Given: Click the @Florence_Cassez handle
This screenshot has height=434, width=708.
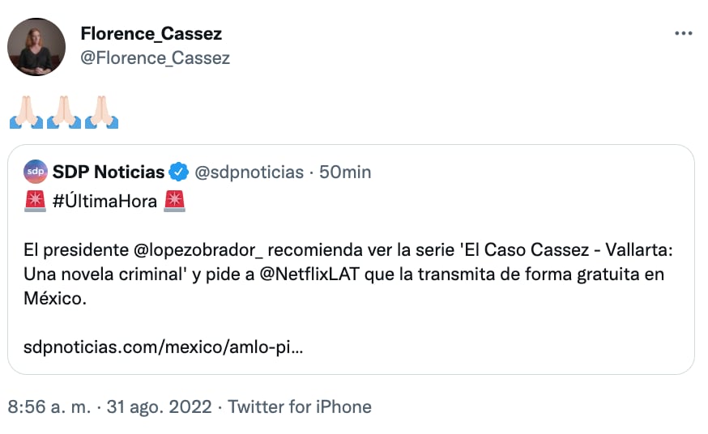Looking at the screenshot, I should 156,57.
